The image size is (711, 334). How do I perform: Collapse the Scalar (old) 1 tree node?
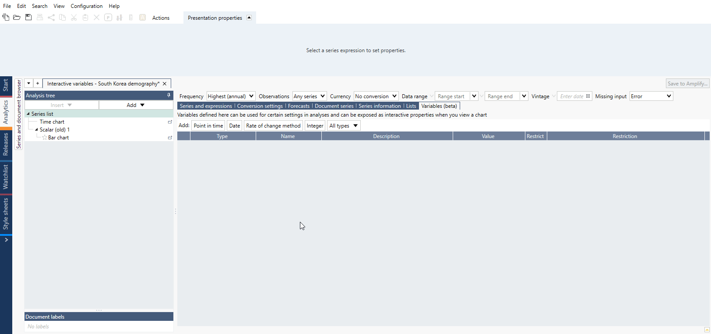coord(36,130)
